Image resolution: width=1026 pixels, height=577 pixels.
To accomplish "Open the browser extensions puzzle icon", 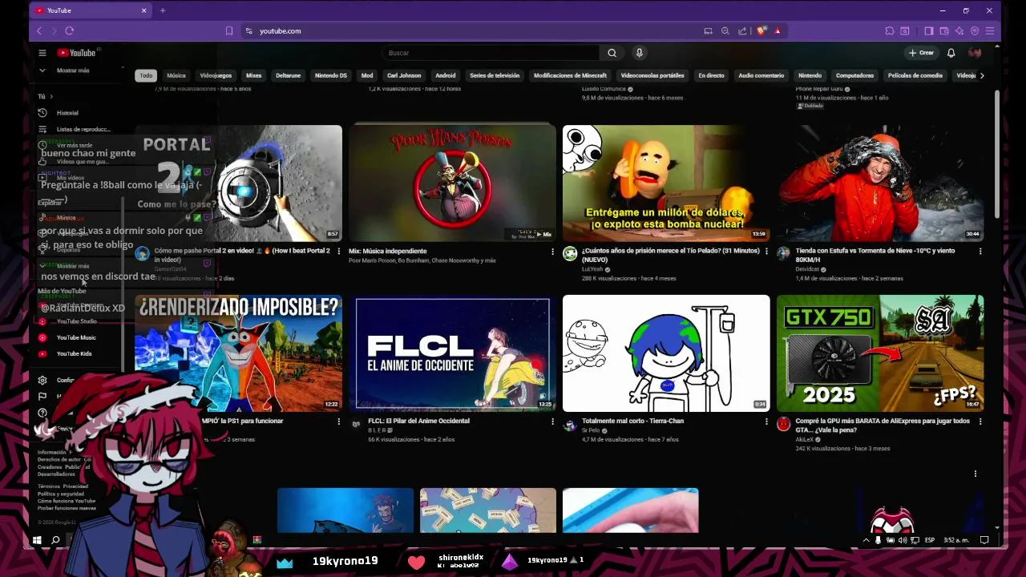I will (x=890, y=30).
